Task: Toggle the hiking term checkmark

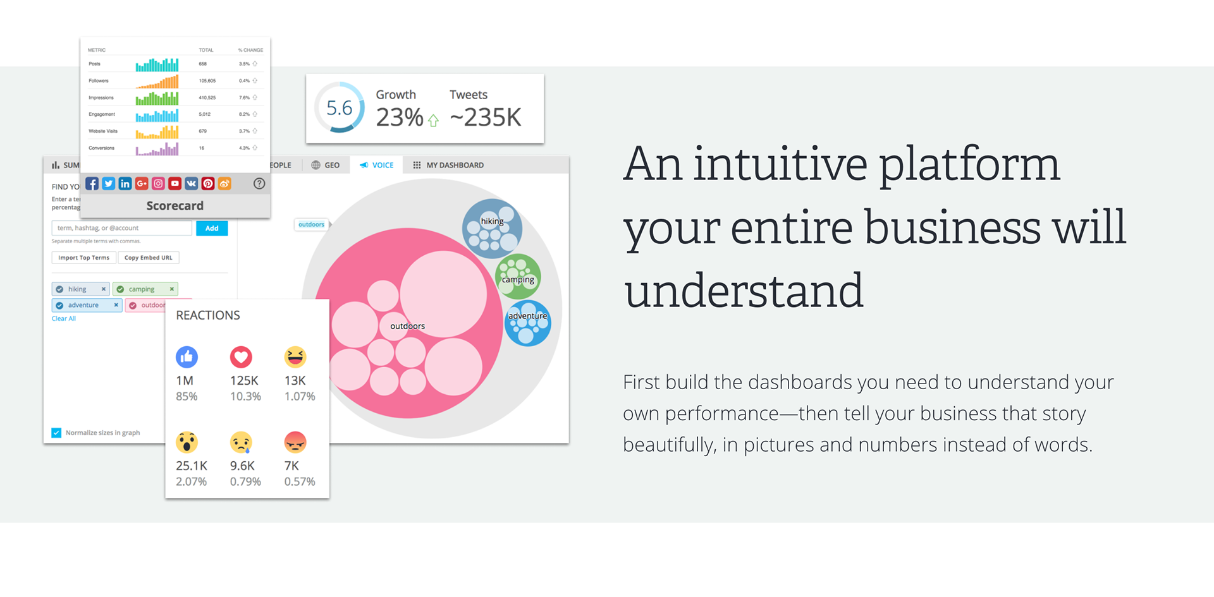Action: coord(59,289)
